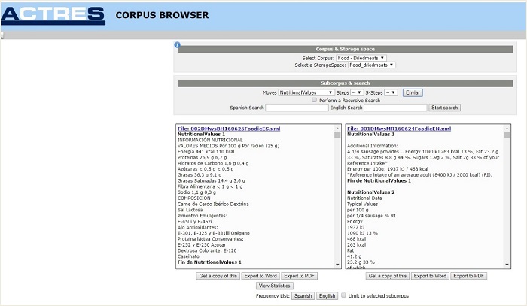This screenshot has width=527, height=306.
Task: Click View Statistics button
Action: click(275, 286)
